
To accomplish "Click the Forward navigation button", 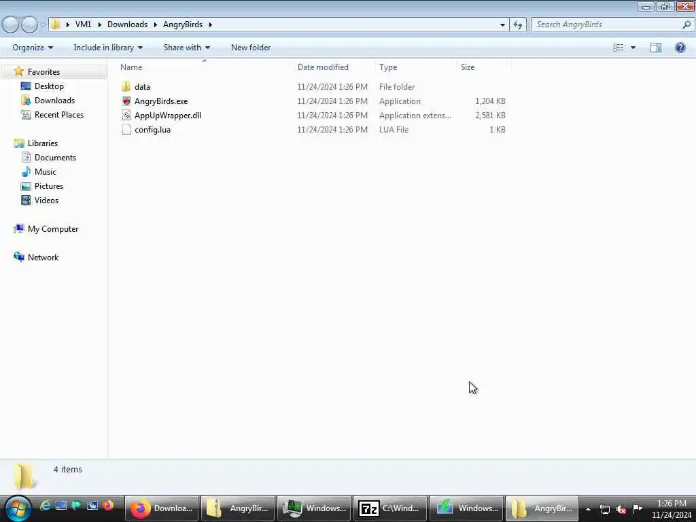I will 29,24.
